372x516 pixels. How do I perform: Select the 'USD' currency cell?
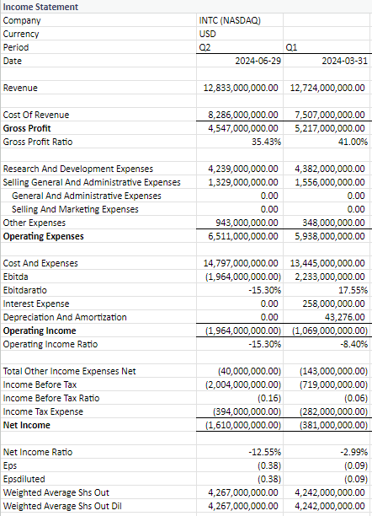pos(207,34)
